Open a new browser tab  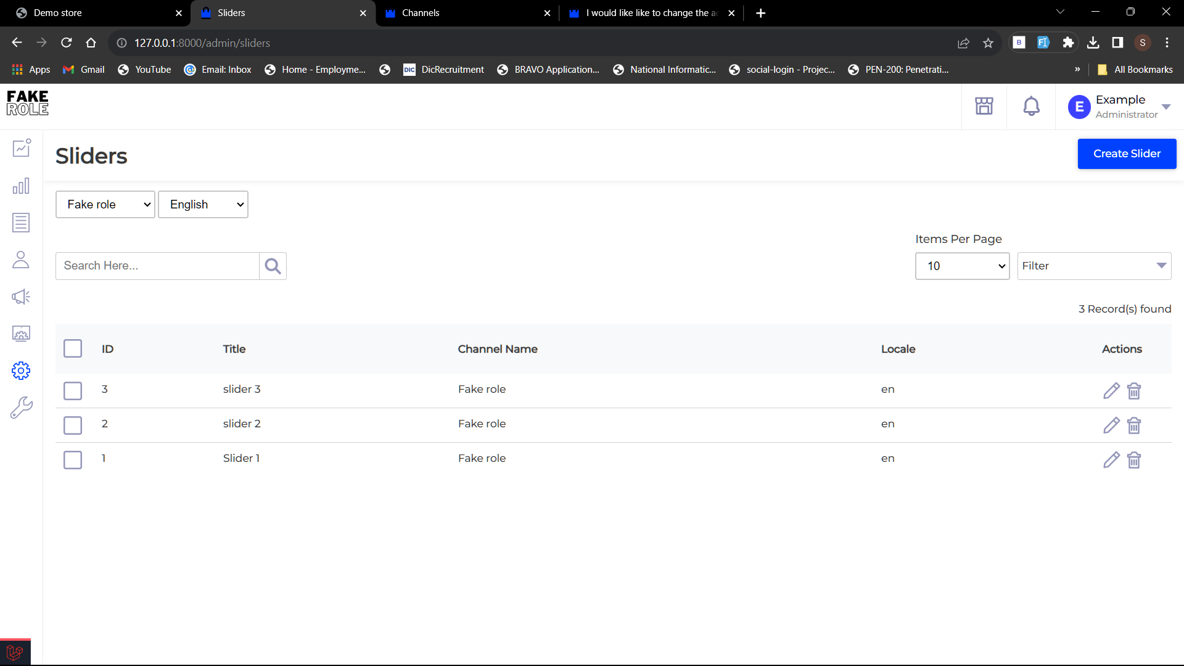pos(760,13)
